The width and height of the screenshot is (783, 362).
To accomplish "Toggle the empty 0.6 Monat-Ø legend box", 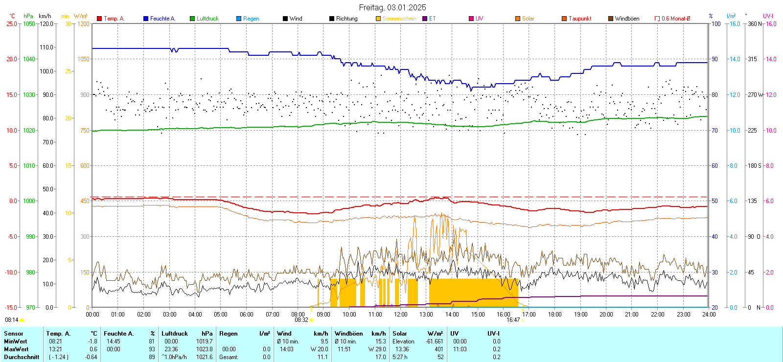I will click(x=657, y=19).
